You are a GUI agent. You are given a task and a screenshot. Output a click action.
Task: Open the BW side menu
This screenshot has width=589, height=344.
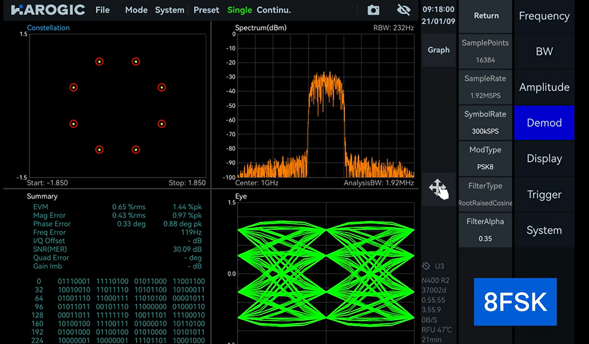tap(544, 52)
